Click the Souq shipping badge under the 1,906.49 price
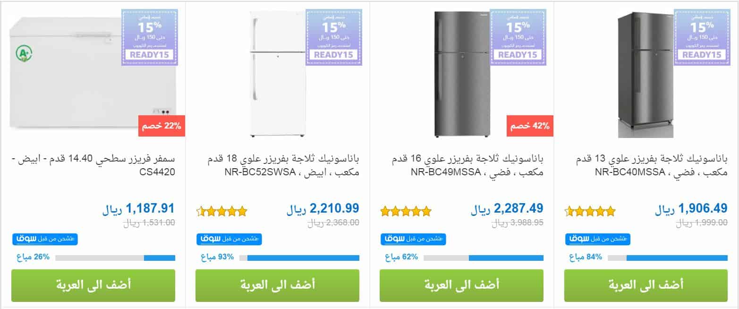The image size is (739, 309). (x=598, y=239)
